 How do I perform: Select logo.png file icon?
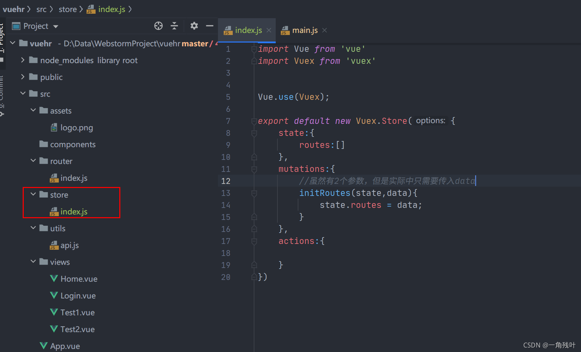point(54,128)
